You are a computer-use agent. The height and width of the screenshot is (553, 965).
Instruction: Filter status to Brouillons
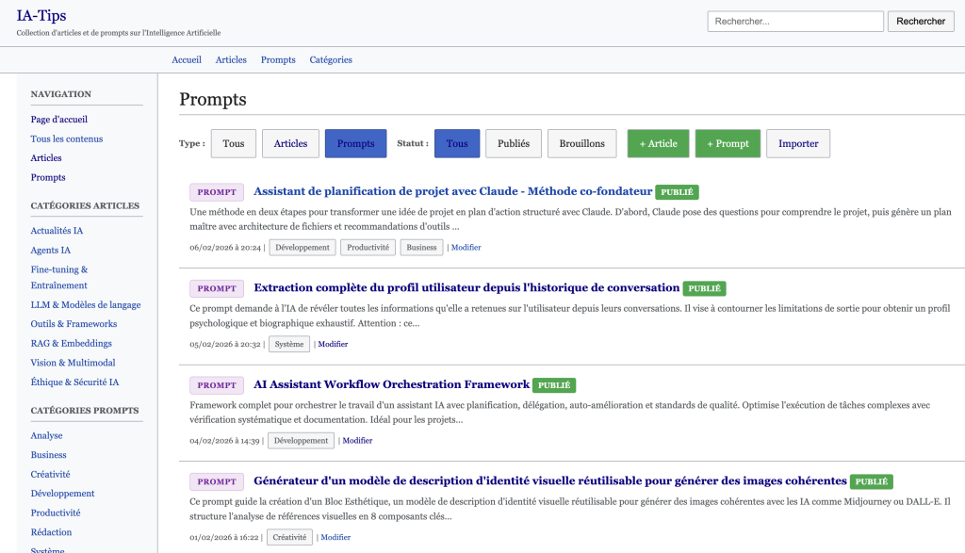[581, 143]
